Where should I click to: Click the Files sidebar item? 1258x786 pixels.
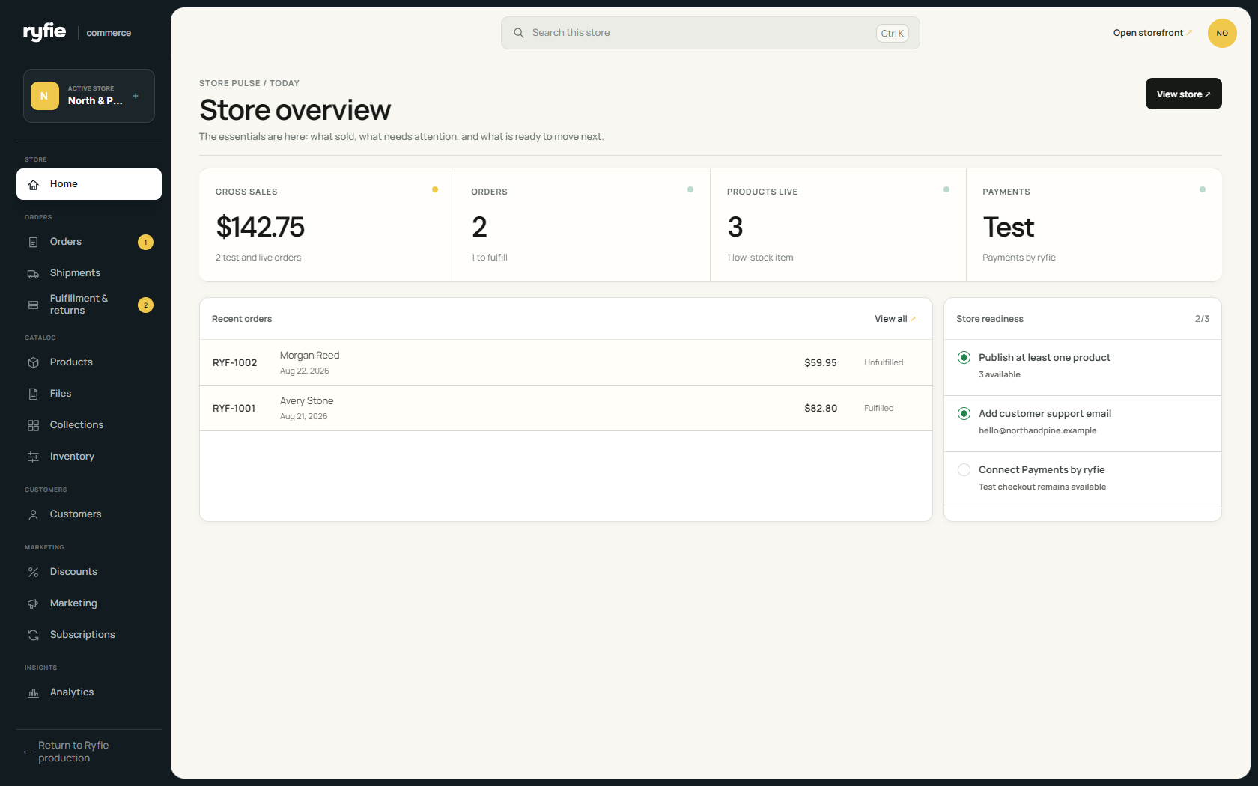click(89, 394)
